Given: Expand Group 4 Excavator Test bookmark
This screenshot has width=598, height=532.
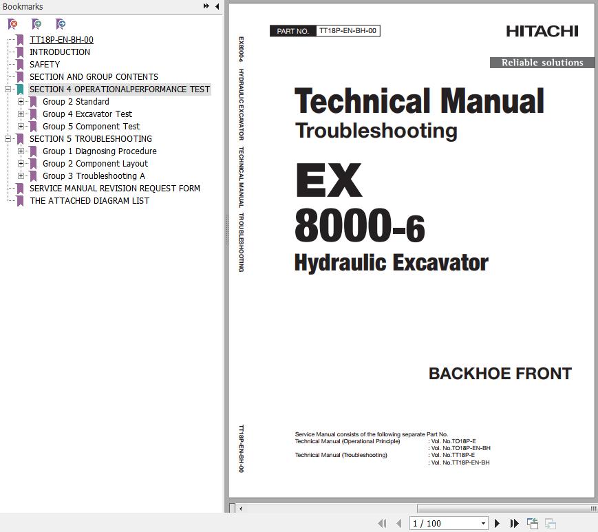Looking at the screenshot, I should (x=21, y=114).
